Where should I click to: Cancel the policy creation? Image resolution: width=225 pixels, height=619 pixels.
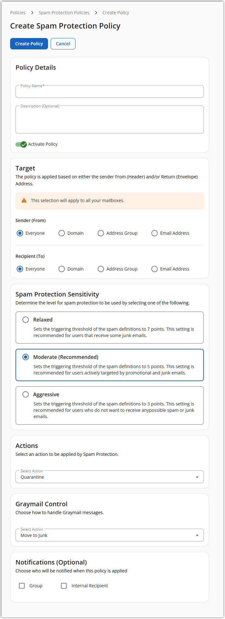63,44
